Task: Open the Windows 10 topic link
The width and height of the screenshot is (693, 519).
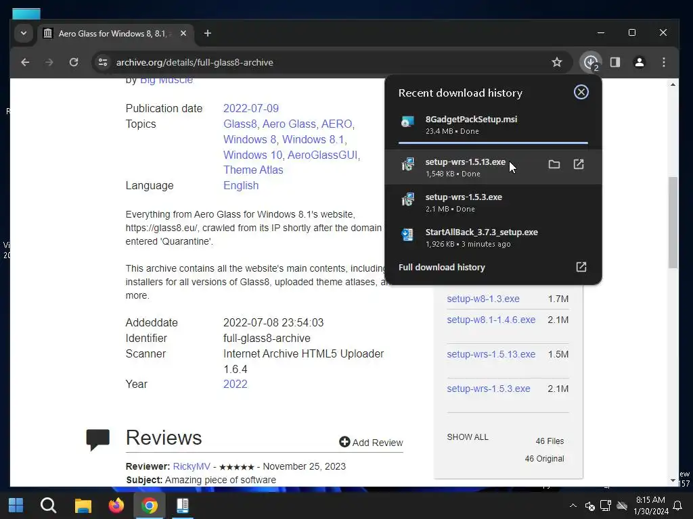Action: pyautogui.click(x=252, y=155)
